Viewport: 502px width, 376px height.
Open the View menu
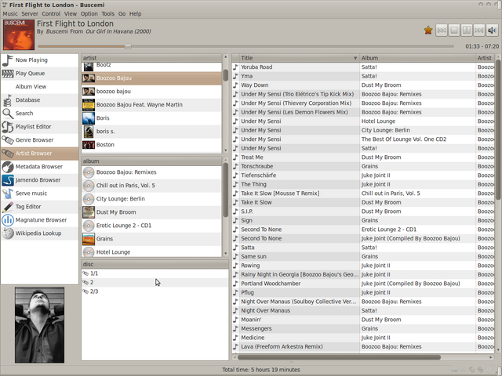pos(71,14)
